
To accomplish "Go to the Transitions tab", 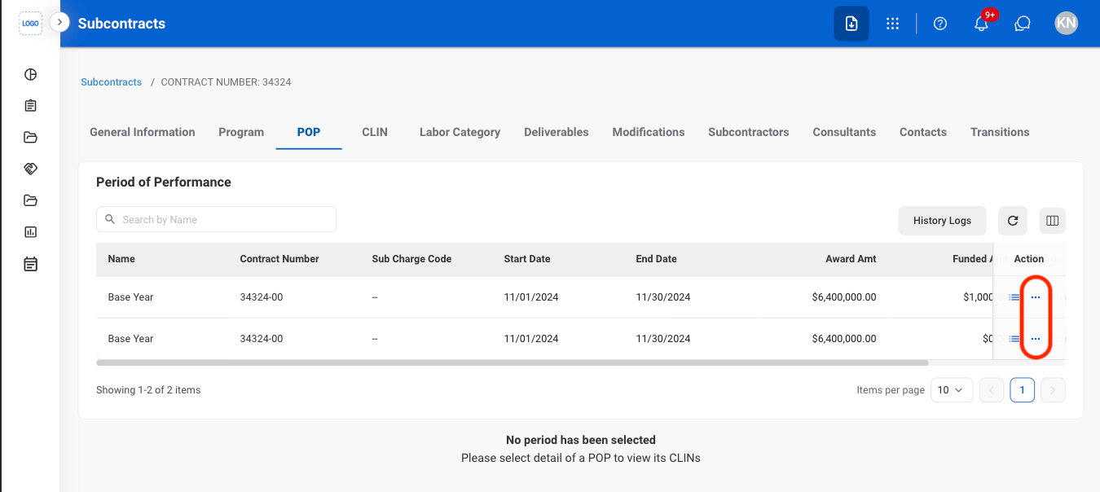I will (1000, 132).
